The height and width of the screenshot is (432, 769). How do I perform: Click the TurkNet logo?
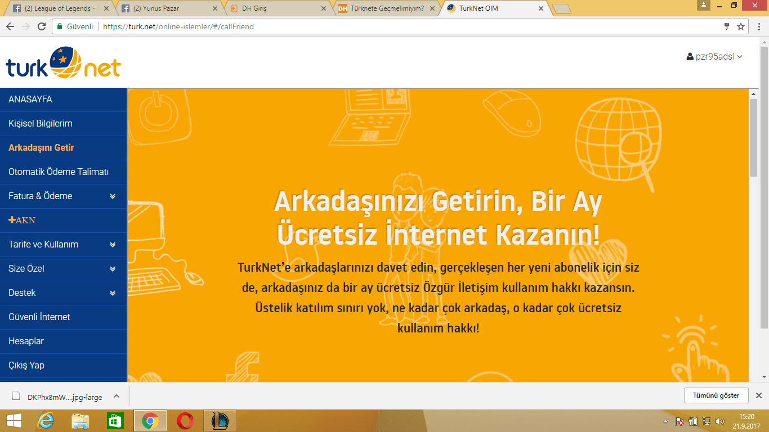(x=63, y=62)
